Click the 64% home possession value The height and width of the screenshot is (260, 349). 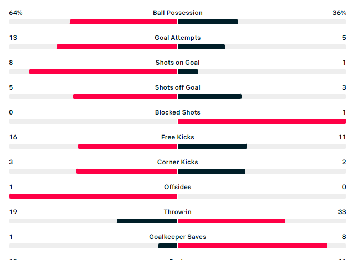[16, 13]
